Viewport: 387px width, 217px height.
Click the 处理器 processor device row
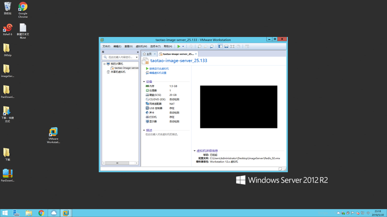tap(162, 91)
